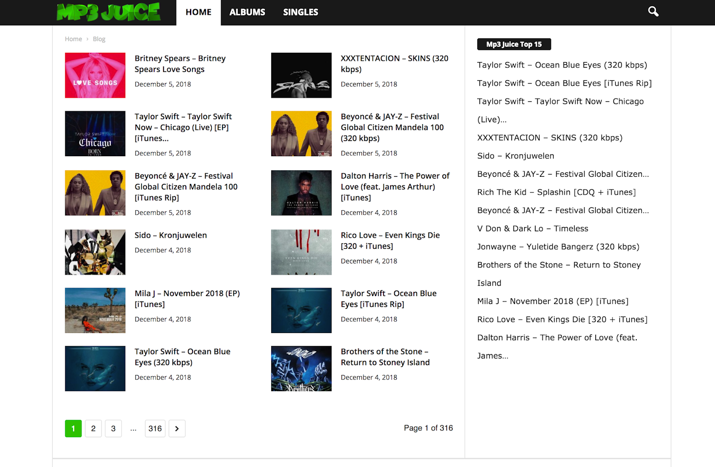This screenshot has width=715, height=467.
Task: Open sidebar Mila J – November 2018 (EP) link
Action: coord(553,301)
